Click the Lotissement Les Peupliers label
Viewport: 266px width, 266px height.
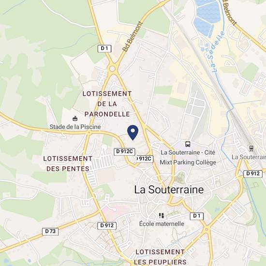coord(160,257)
